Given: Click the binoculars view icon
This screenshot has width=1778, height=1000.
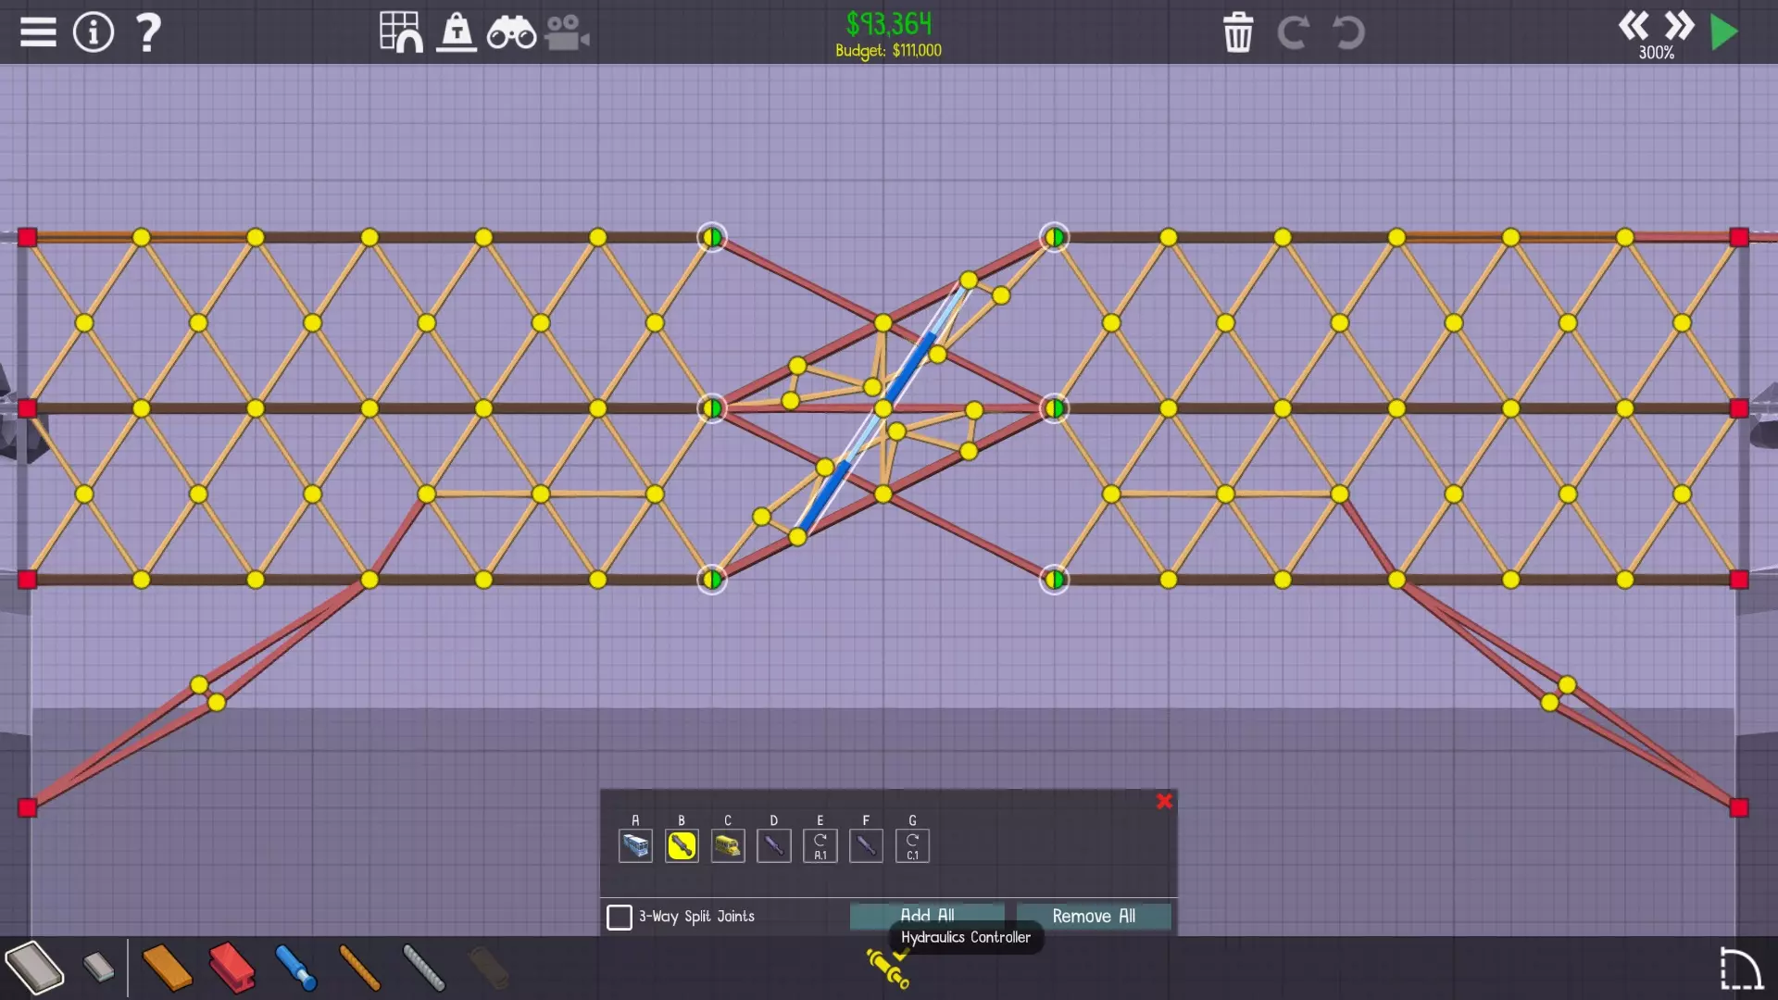Looking at the screenshot, I should click(x=511, y=32).
